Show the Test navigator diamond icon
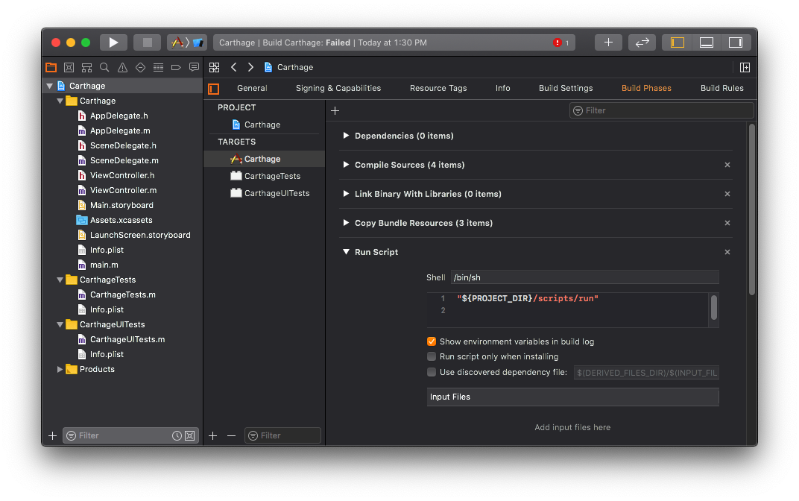Image resolution: width=799 pixels, height=501 pixels. pyautogui.click(x=140, y=67)
